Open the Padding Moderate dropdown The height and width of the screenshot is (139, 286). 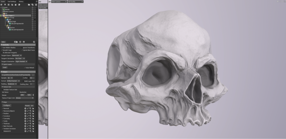pos(12,84)
